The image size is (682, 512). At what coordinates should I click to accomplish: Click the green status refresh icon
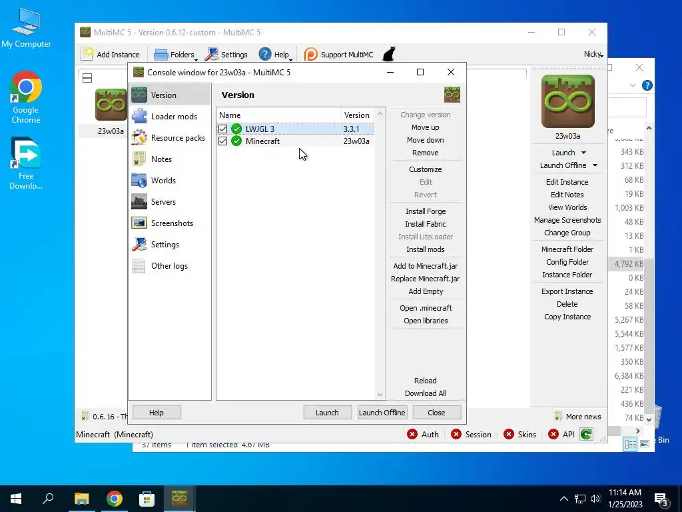(586, 434)
